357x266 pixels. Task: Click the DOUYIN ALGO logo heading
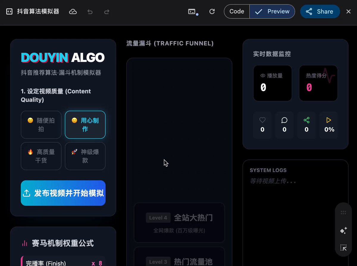click(63, 57)
